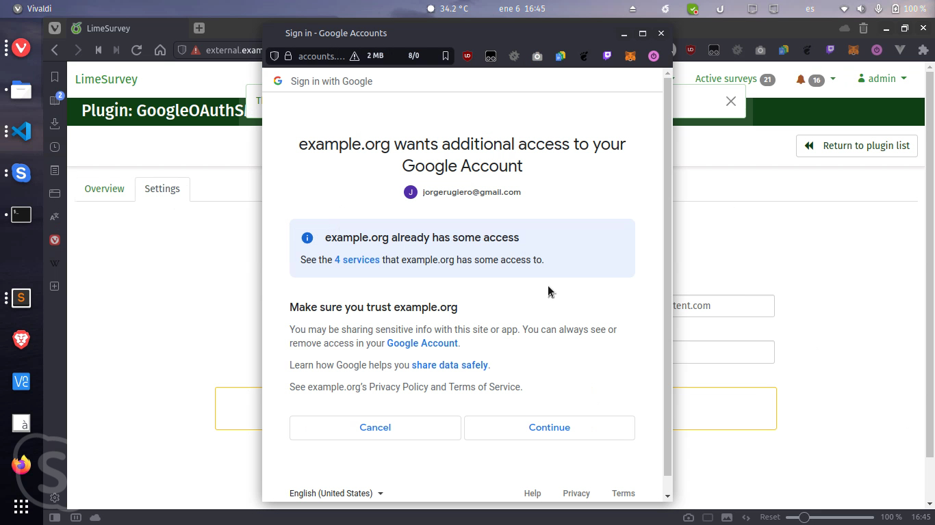The height and width of the screenshot is (525, 935).
Task: Expand the admin user menu
Action: (882, 79)
